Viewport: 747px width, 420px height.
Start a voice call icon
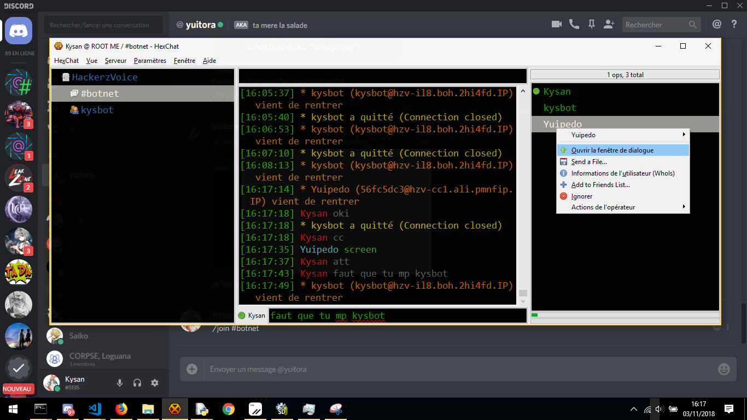click(574, 25)
